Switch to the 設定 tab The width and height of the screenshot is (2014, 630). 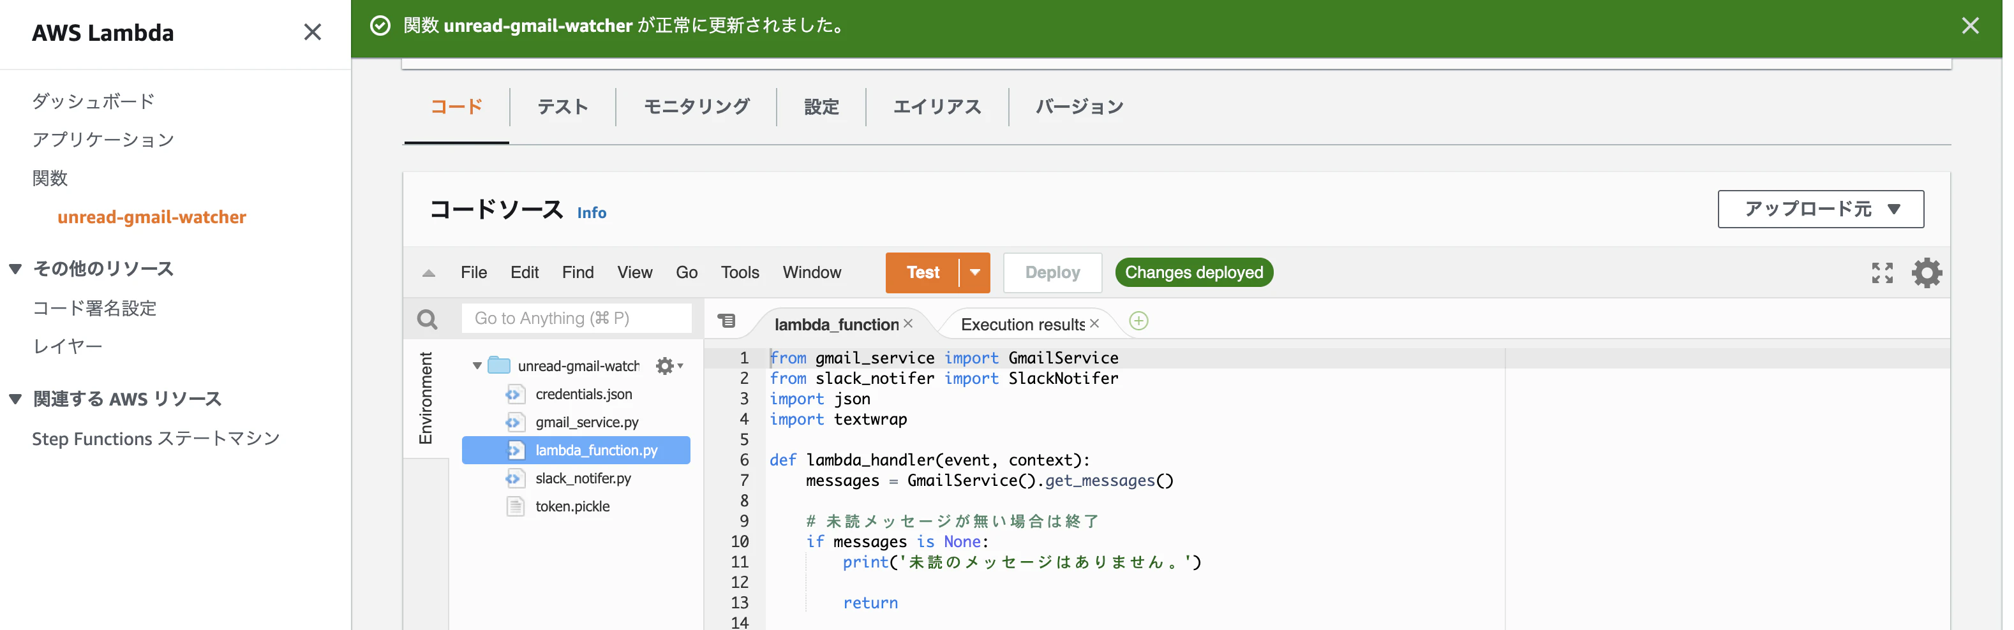(x=821, y=107)
